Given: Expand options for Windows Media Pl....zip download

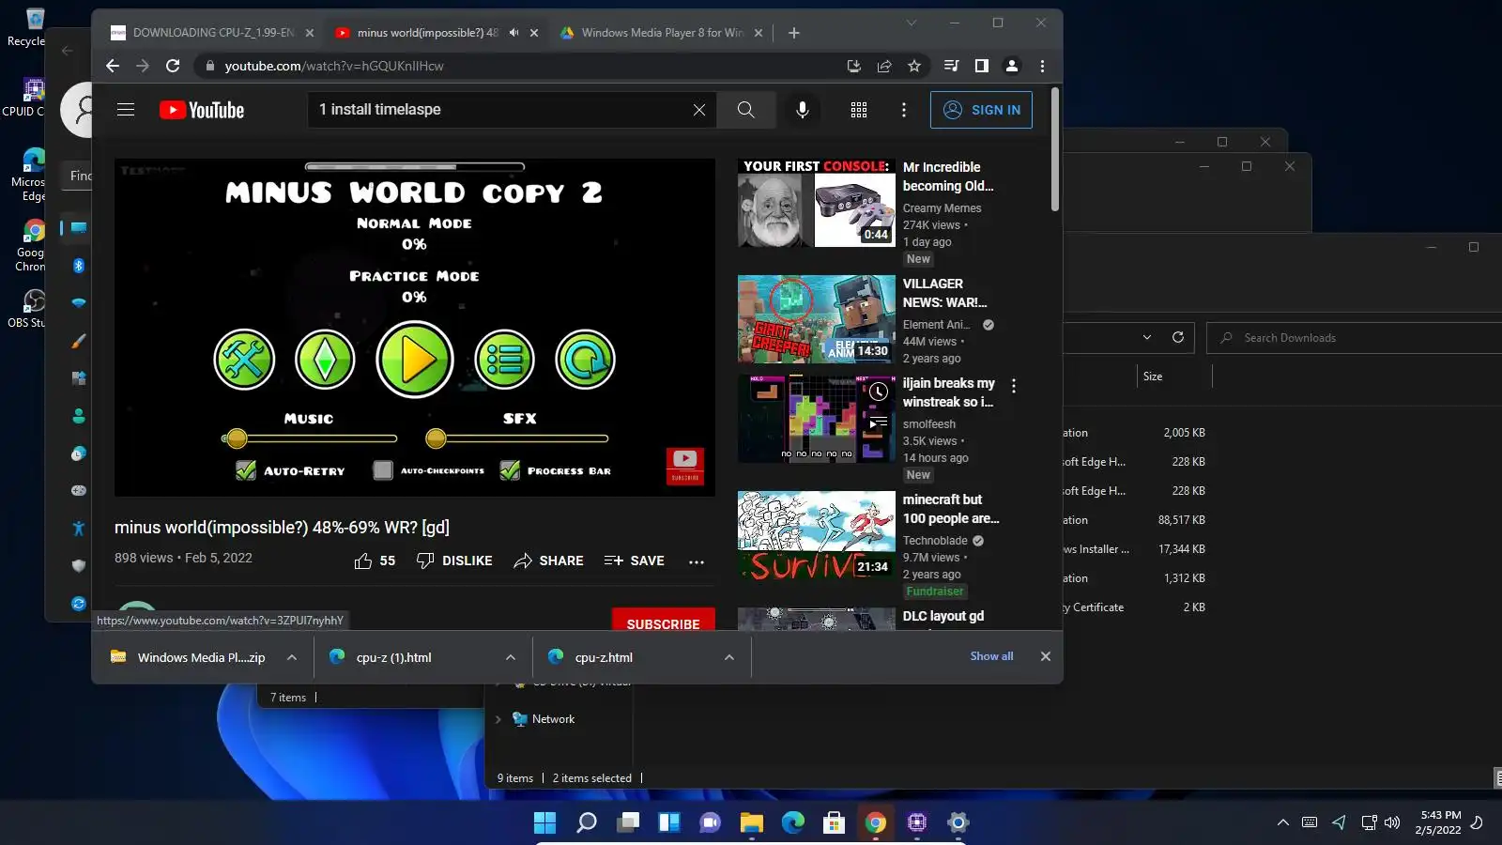Looking at the screenshot, I should [292, 657].
